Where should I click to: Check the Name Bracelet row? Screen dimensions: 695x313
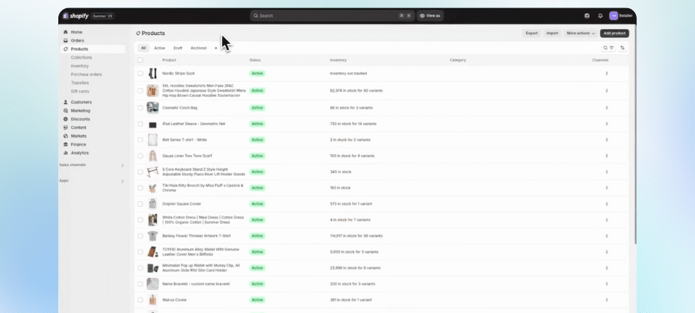click(140, 284)
